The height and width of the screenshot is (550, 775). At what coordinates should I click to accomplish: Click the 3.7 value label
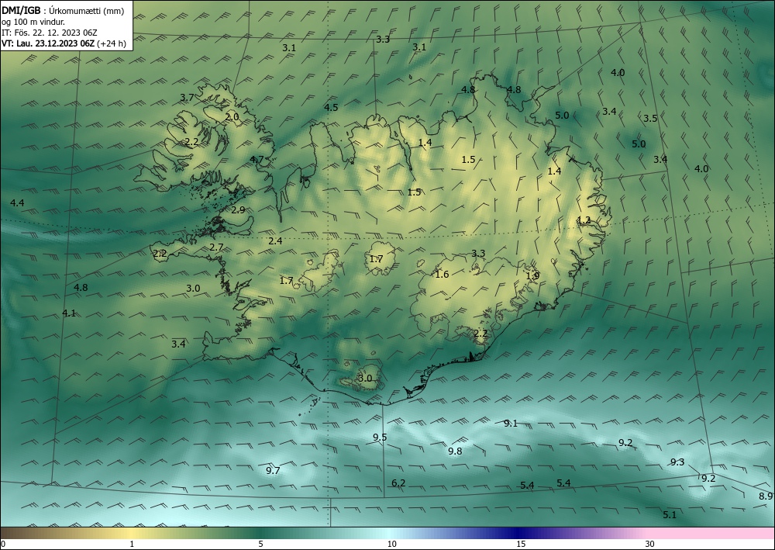point(187,98)
